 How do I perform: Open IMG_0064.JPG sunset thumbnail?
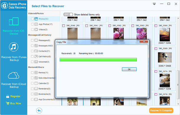(x=165, y=34)
